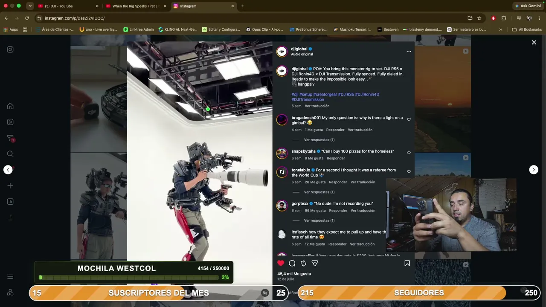Click the #DJITransmission hashtag
The image size is (546, 307).
(308, 100)
